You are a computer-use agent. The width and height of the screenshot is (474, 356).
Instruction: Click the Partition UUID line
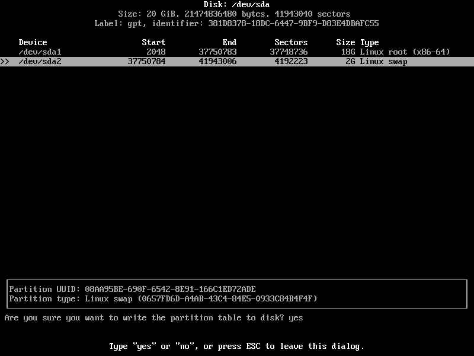132,289
